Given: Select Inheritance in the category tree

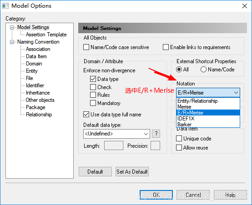Looking at the screenshot, I should point(38,93).
